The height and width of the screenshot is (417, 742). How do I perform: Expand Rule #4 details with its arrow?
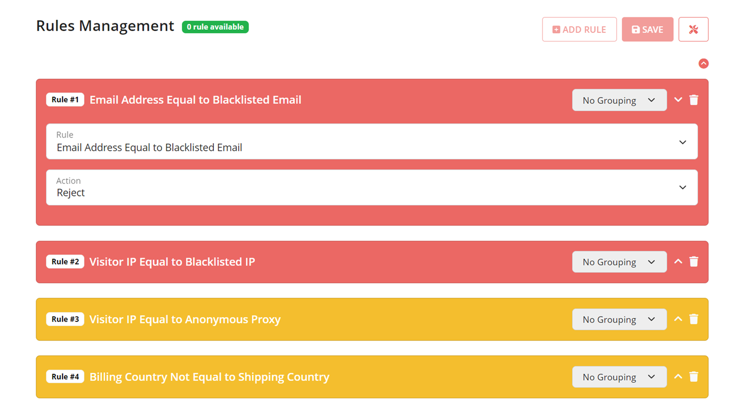678,377
